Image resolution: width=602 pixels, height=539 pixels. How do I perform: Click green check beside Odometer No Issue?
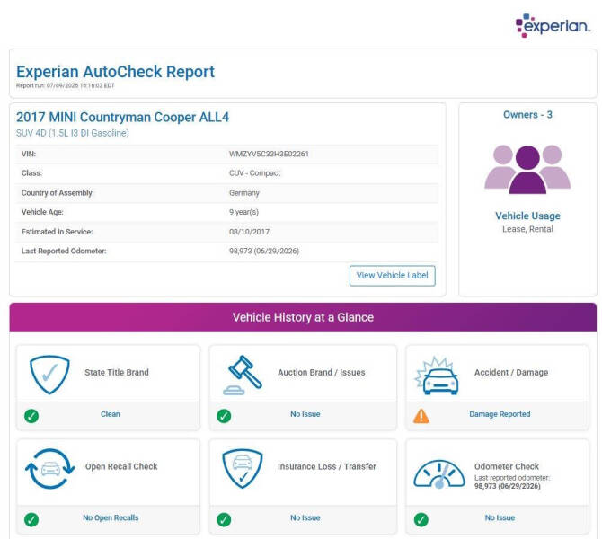click(x=421, y=519)
